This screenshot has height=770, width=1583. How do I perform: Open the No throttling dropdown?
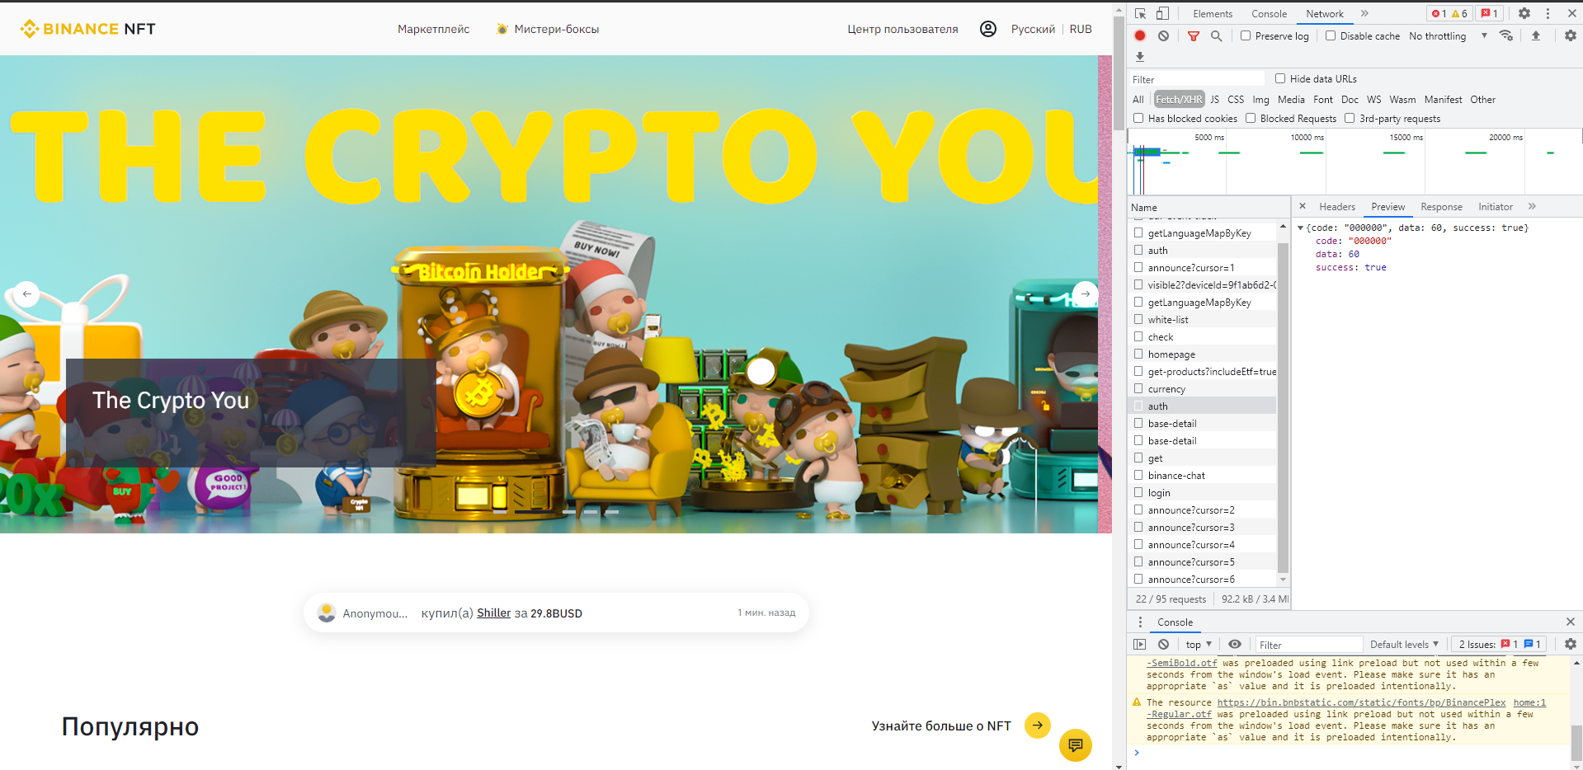tap(1448, 35)
